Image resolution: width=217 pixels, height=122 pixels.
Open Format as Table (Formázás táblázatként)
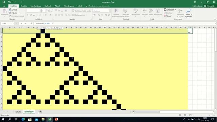[125, 13]
